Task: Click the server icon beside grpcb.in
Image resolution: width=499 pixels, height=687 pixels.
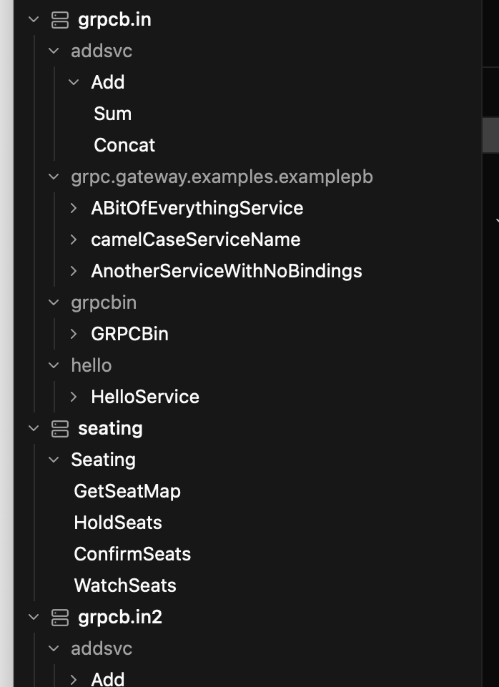Action: 60,20
